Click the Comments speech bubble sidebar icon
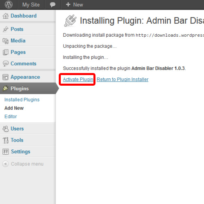The width and height of the screenshot is (204, 204). pos(6,64)
